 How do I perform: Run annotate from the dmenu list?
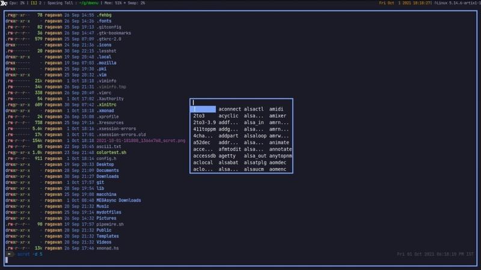point(280,149)
